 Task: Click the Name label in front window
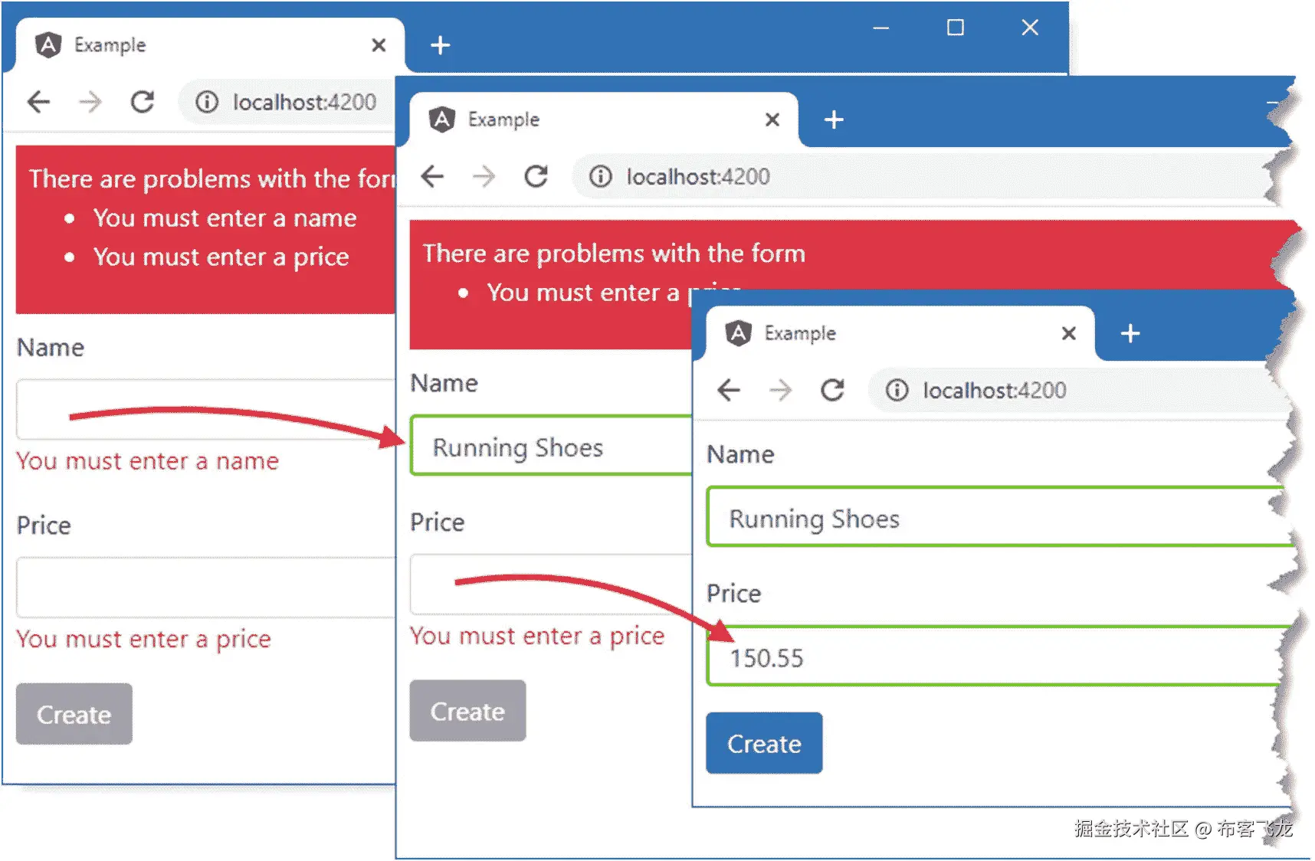coord(740,454)
